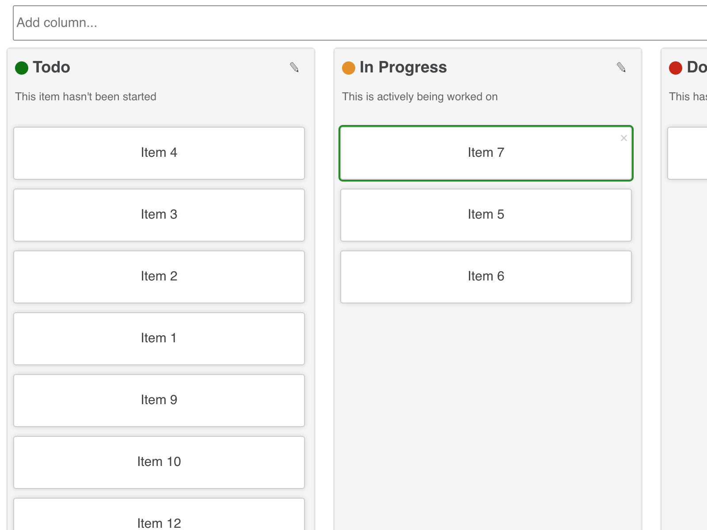The width and height of the screenshot is (707, 530).
Task: Select the Item 2 card
Action: tap(159, 276)
